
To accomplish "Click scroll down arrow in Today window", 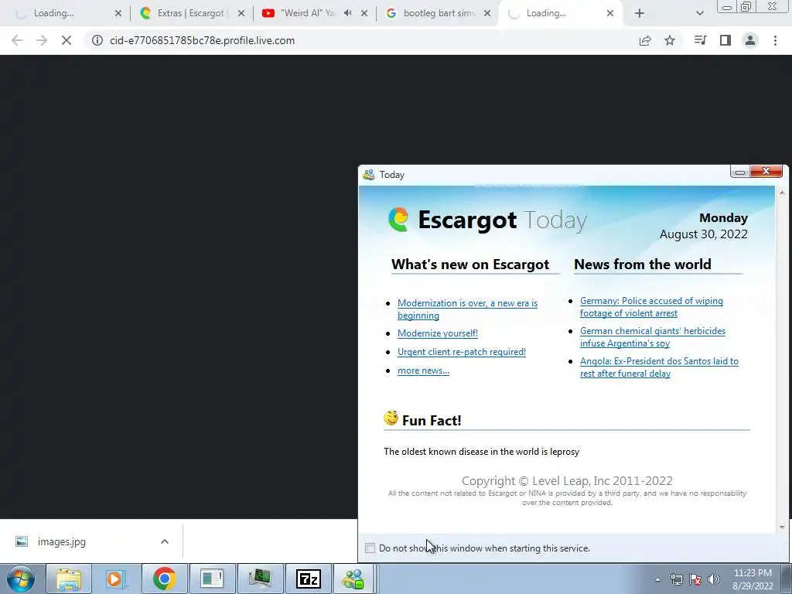I will [782, 527].
